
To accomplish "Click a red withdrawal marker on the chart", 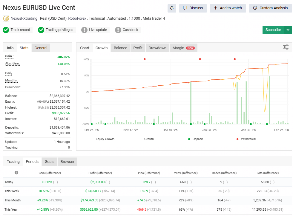I will [x=145, y=59].
